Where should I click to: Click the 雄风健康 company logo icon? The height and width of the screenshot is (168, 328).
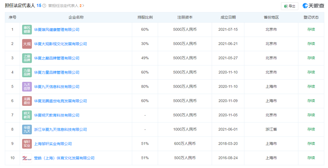(27, 29)
